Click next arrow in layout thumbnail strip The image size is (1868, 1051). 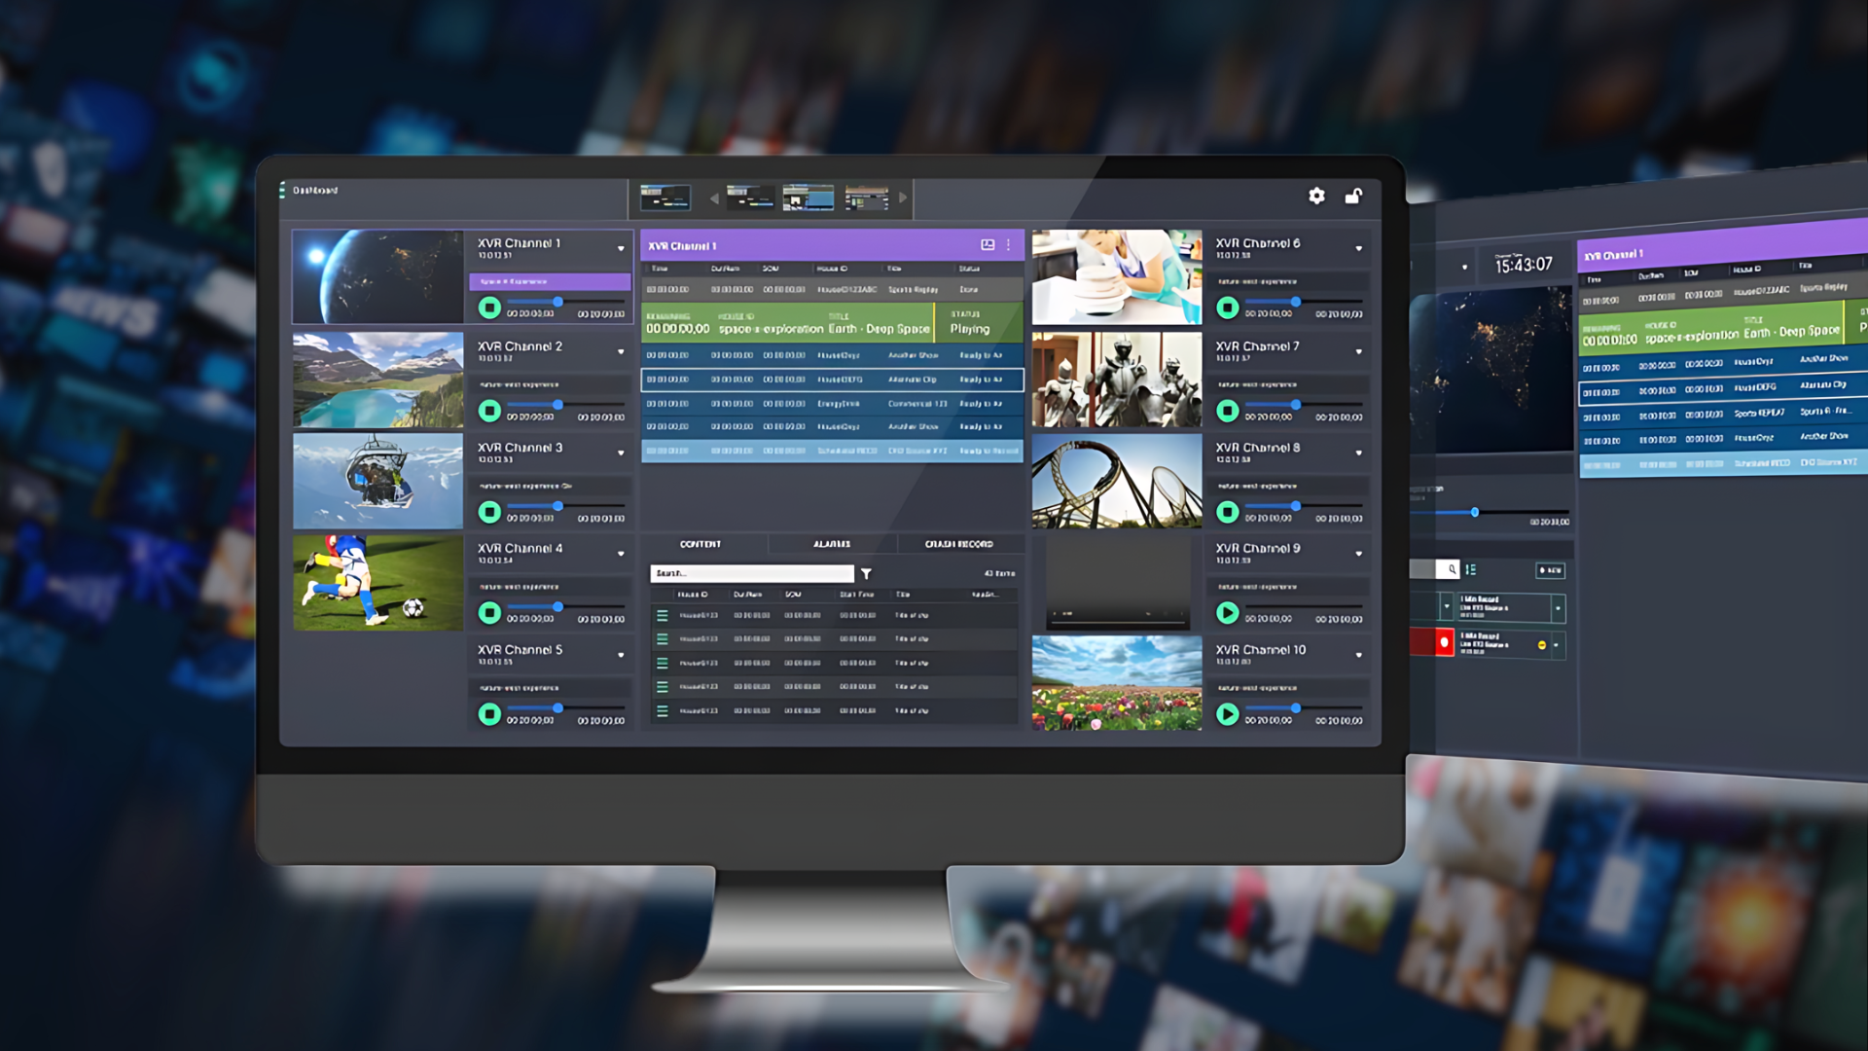pyautogui.click(x=903, y=198)
